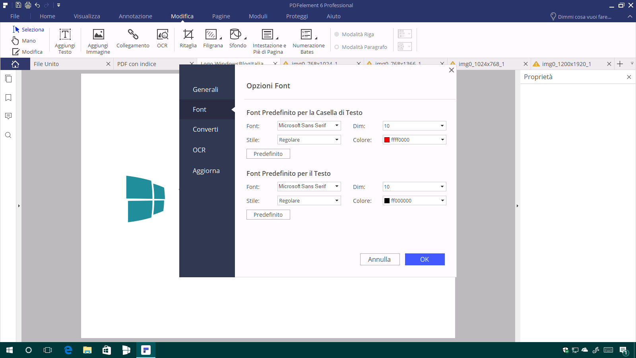Switch to the Proteggi ribbon tab
This screenshot has height=358, width=636.
(x=297, y=16)
